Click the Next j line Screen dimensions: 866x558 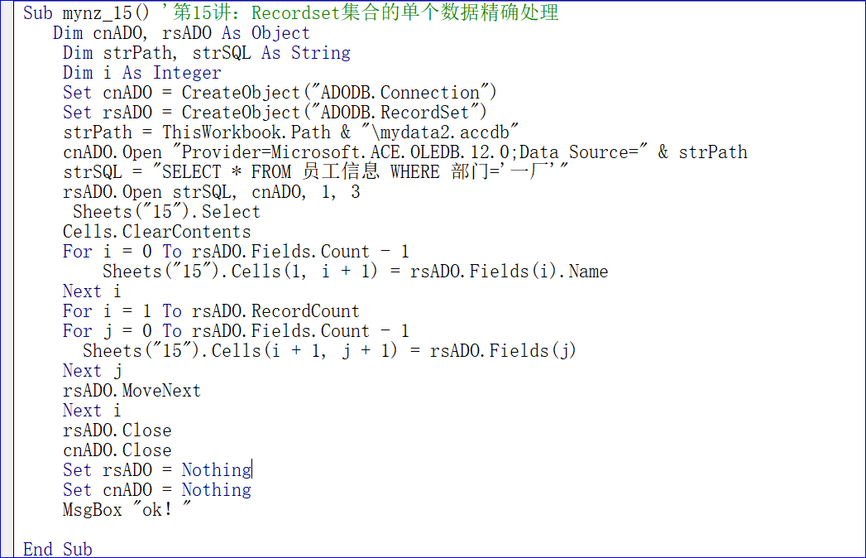click(x=92, y=371)
